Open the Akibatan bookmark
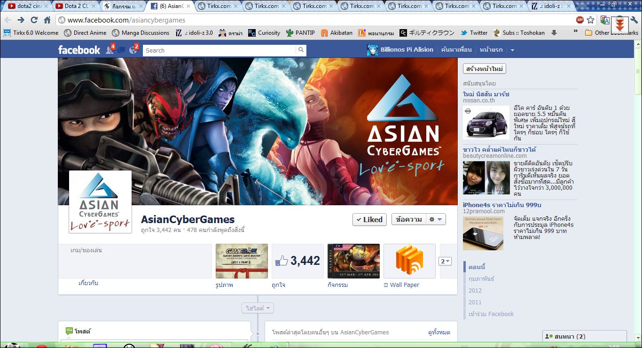Screen dimensions: 642x348 pyautogui.click(x=337, y=33)
